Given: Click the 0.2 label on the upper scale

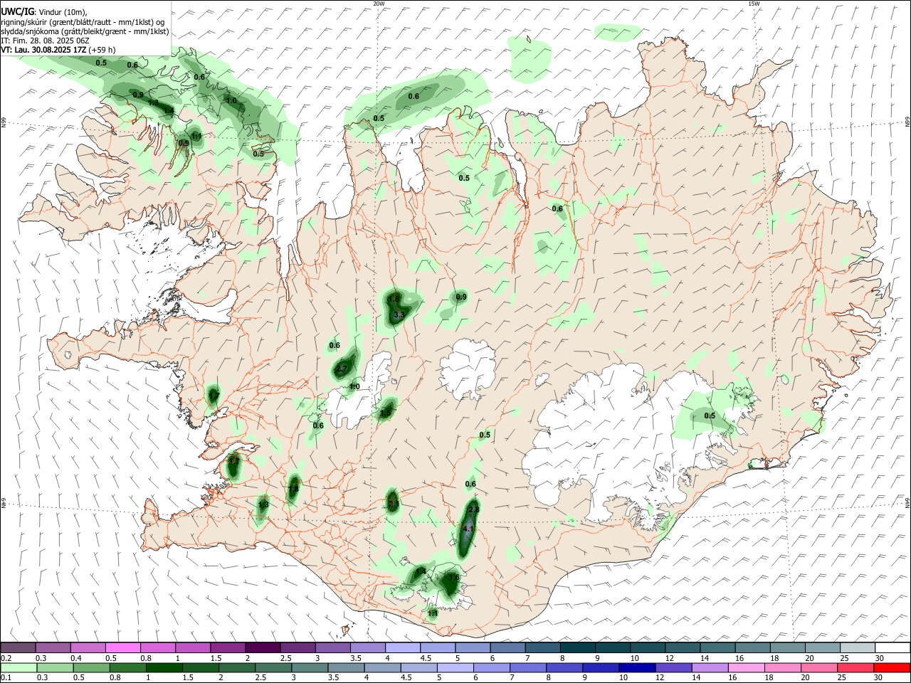Looking at the screenshot, I should [x=6, y=658].
